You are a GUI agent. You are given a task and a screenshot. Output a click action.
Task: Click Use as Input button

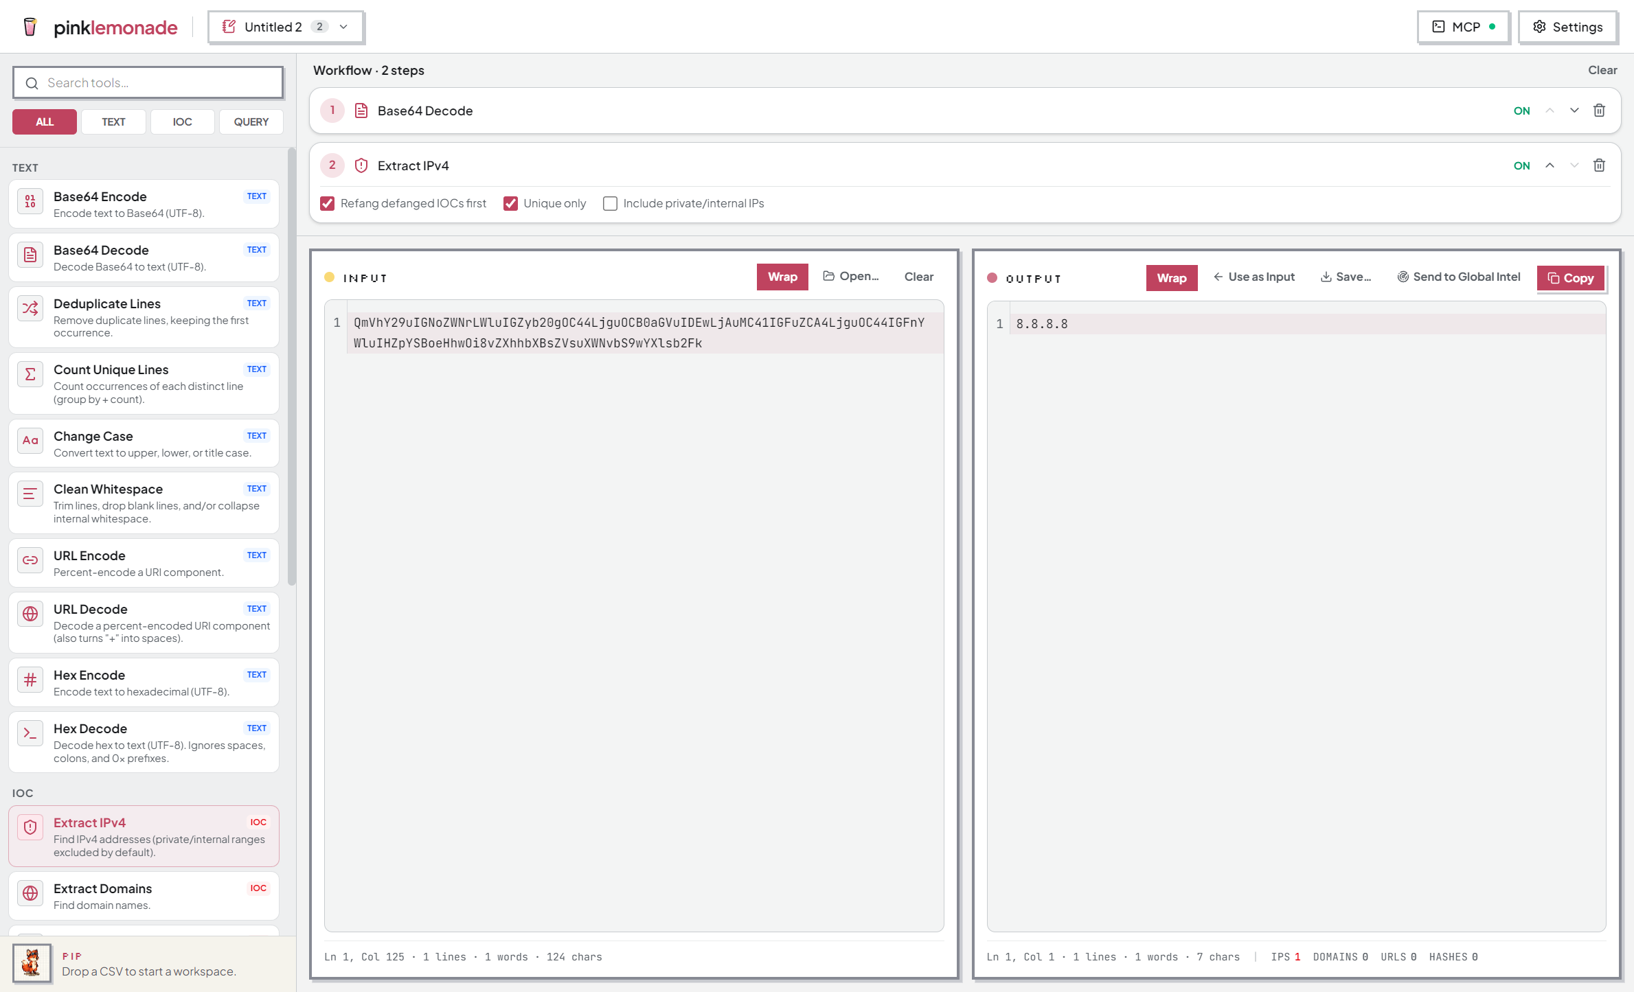[1253, 277]
